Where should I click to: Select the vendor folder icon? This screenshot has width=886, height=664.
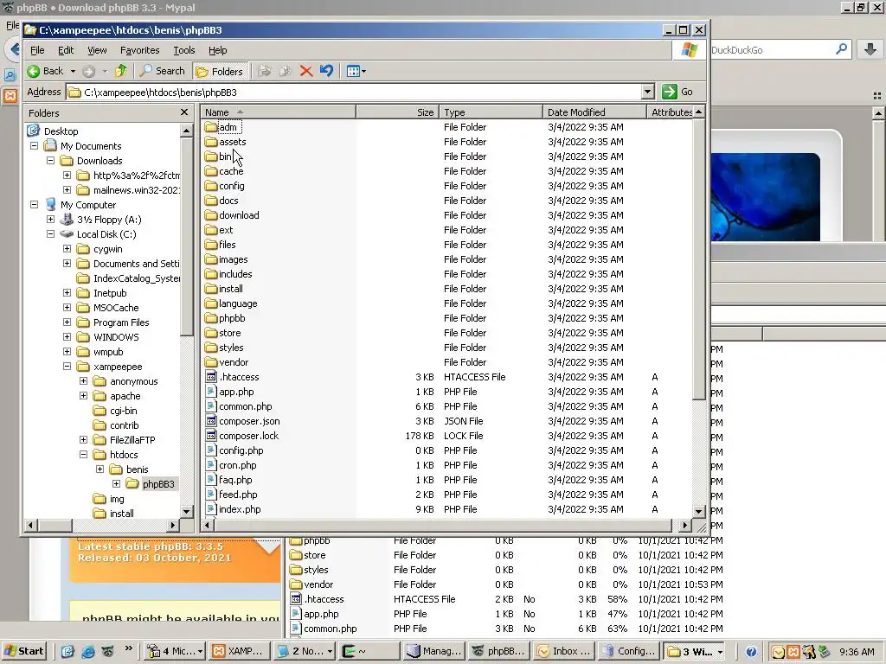[211, 362]
